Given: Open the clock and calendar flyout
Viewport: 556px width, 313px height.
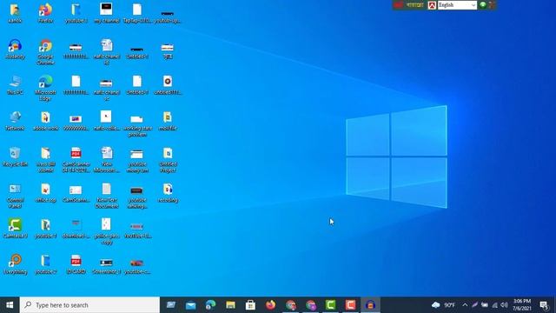Looking at the screenshot, I should pos(522,305).
